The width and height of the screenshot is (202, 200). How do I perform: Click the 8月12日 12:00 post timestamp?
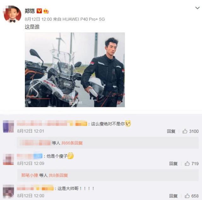click(x=38, y=19)
